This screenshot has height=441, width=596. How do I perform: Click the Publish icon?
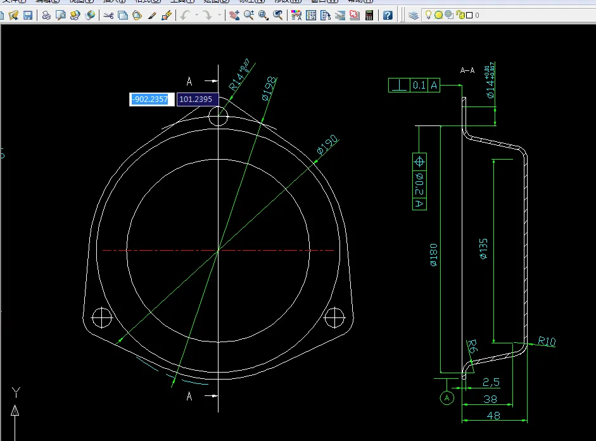coord(75,15)
